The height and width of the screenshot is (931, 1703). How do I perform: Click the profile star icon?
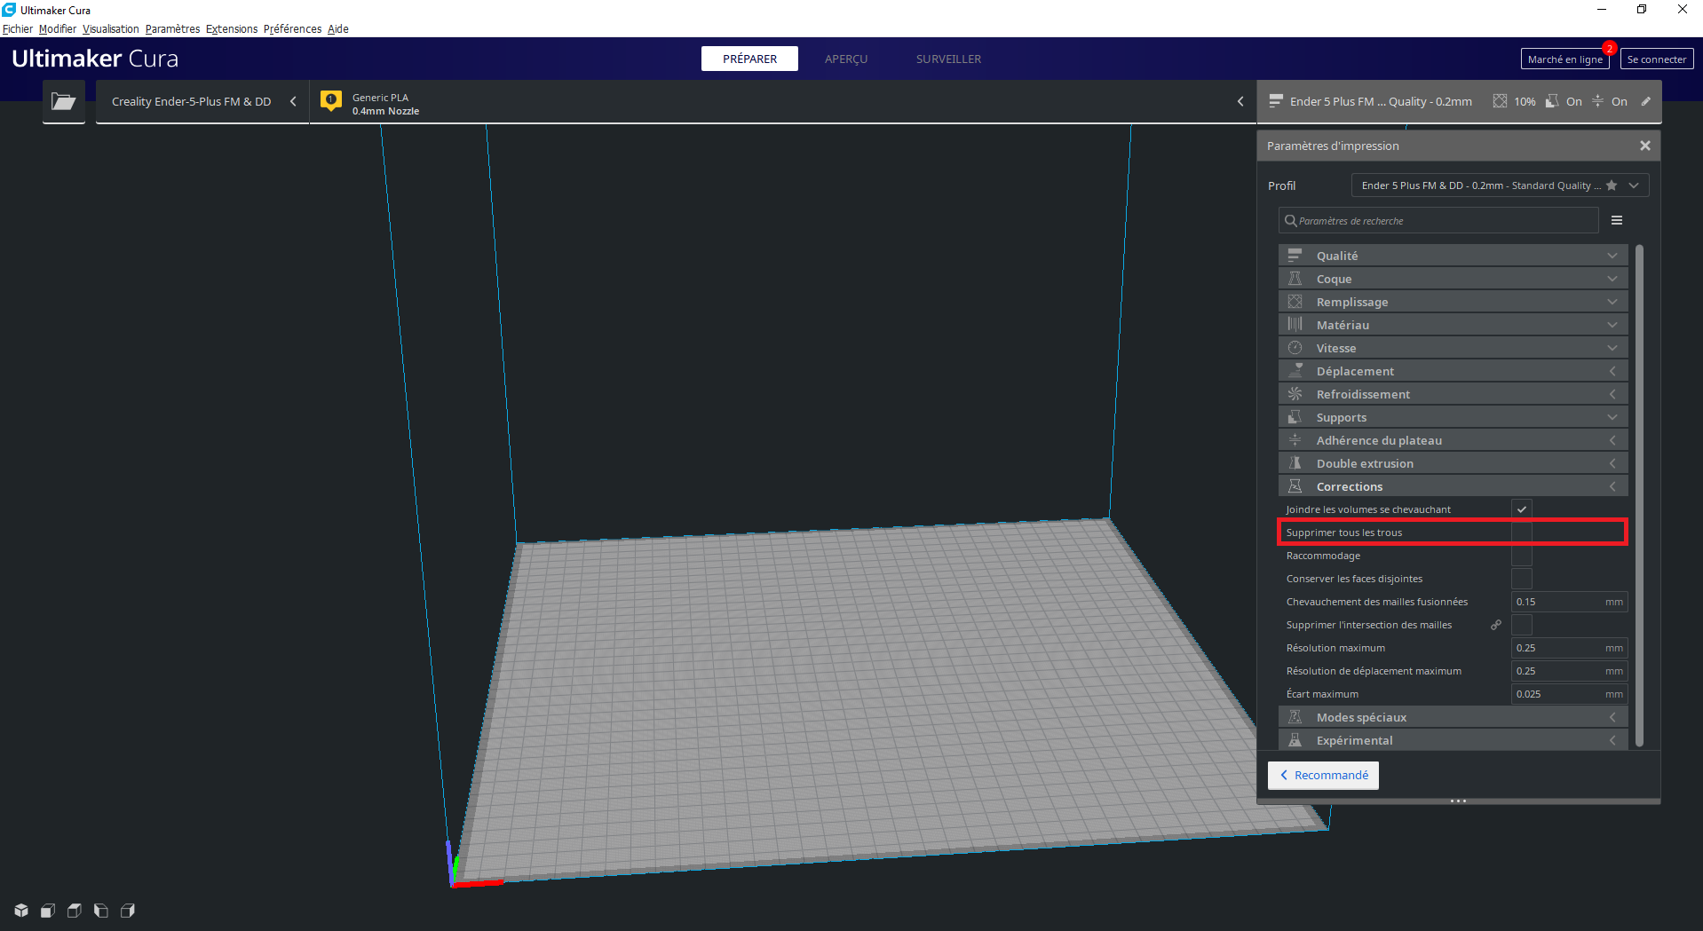[1612, 185]
